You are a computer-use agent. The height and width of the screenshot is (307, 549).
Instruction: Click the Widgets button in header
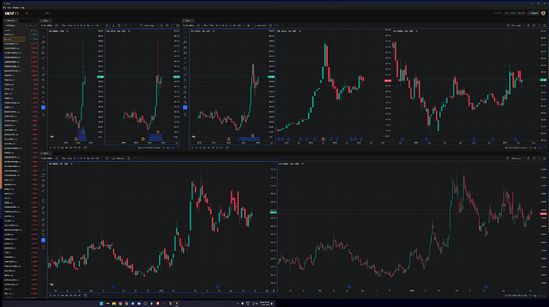point(534,13)
